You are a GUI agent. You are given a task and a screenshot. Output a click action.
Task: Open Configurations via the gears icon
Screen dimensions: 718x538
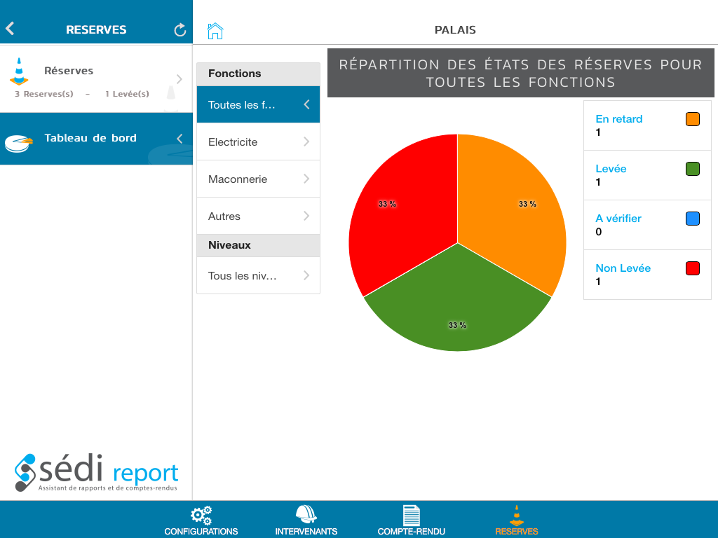click(x=201, y=516)
